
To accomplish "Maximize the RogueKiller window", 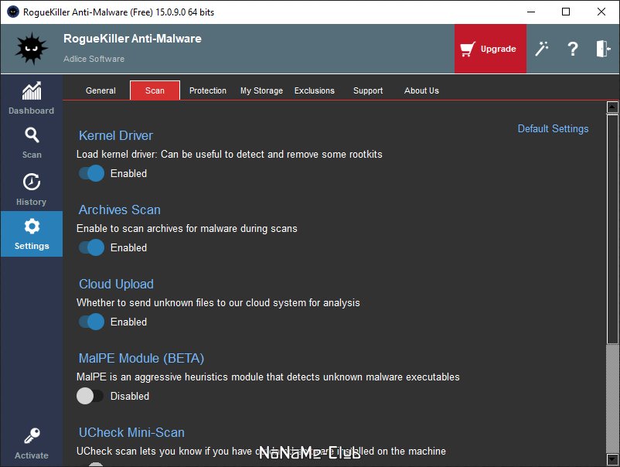I will (566, 12).
